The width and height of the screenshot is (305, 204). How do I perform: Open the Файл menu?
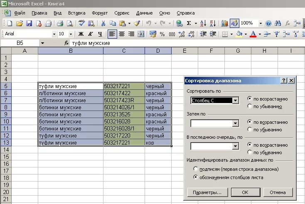tap(20, 13)
